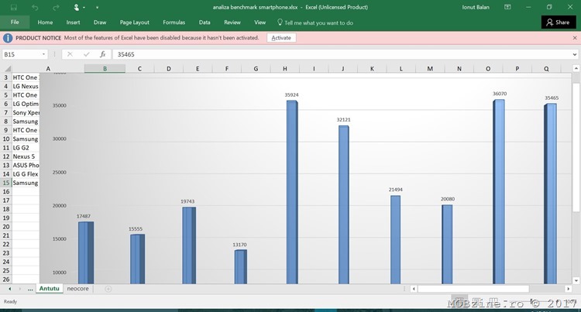This screenshot has width=581, height=312.
Task: Open the Review ribbon tab
Action: [x=232, y=22]
